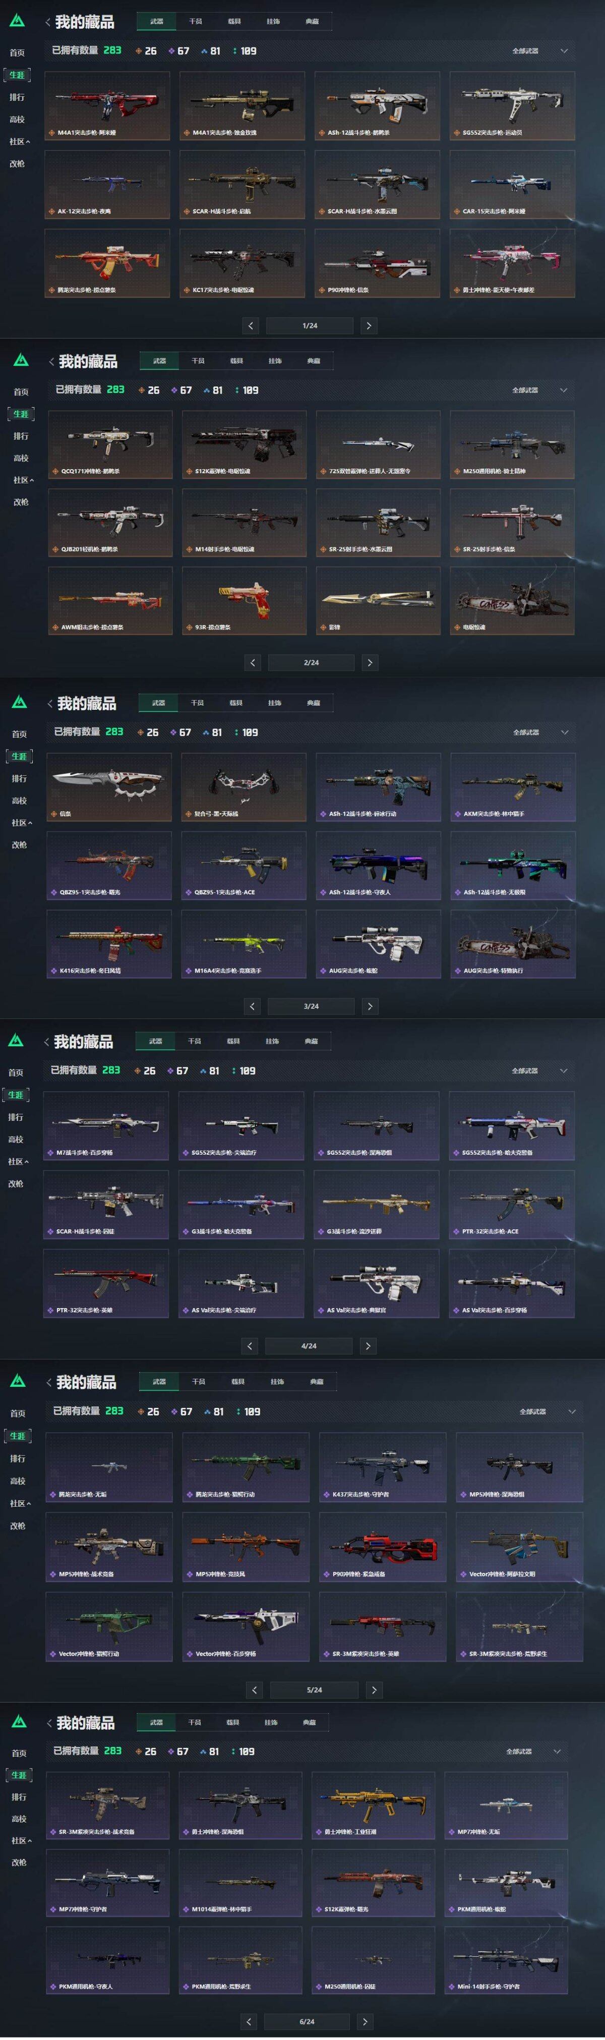Expand 社区 sidebar item on page 2/24 panel
Viewport: 605px width, 2040px height.
(x=22, y=480)
